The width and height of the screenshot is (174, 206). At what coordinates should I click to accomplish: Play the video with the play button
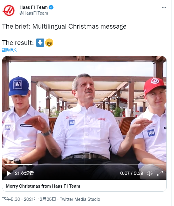click(9, 173)
